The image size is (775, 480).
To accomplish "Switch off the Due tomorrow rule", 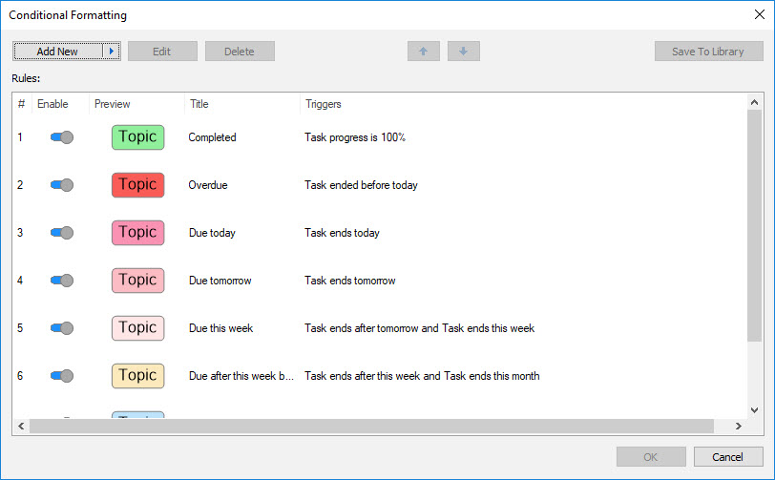I will (61, 281).
